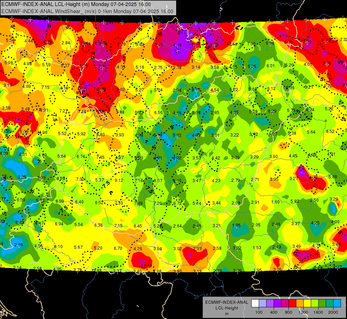The image size is (347, 319).
Task: Click the wind shear value 1.53
Action: pyautogui.click(x=257, y=248)
